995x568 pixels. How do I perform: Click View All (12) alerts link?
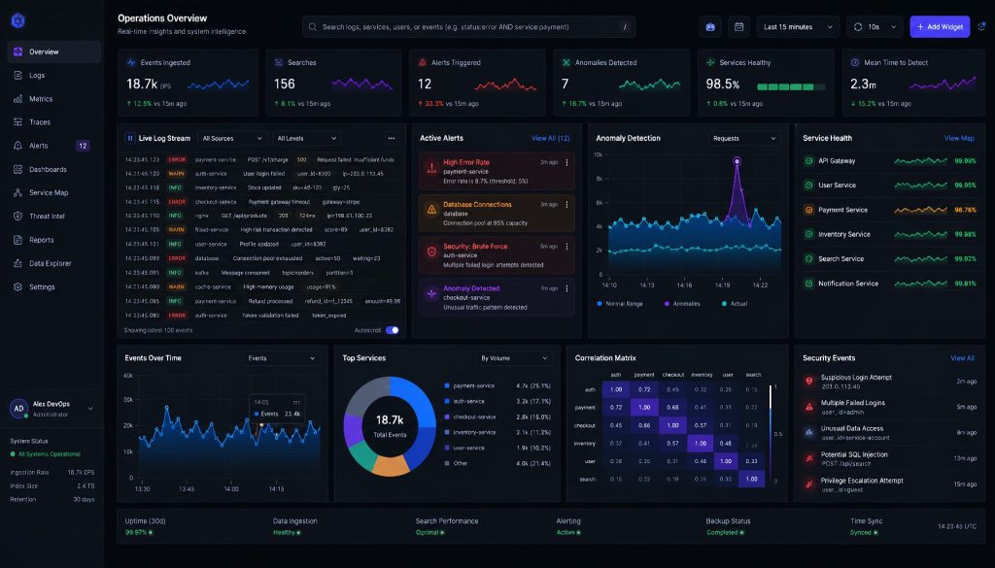click(x=550, y=138)
